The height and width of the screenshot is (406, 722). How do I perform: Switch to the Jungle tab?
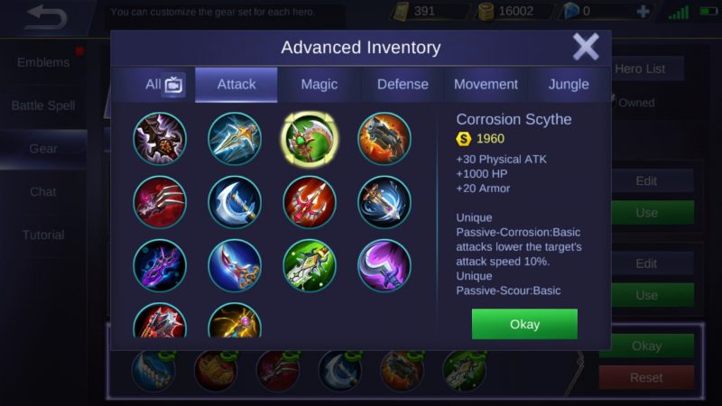point(569,85)
